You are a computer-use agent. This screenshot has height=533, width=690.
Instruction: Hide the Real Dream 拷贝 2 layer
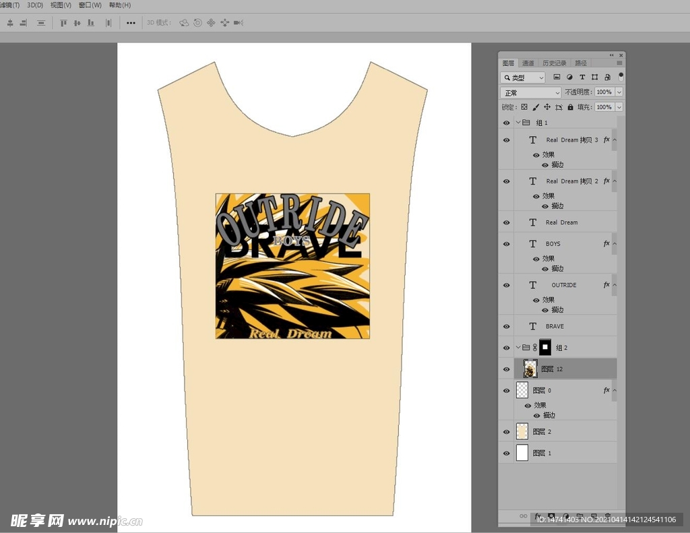(x=507, y=181)
